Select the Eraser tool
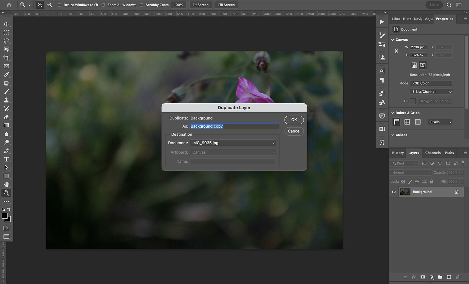Screen dimensions: 469x284 click(x=7, y=117)
